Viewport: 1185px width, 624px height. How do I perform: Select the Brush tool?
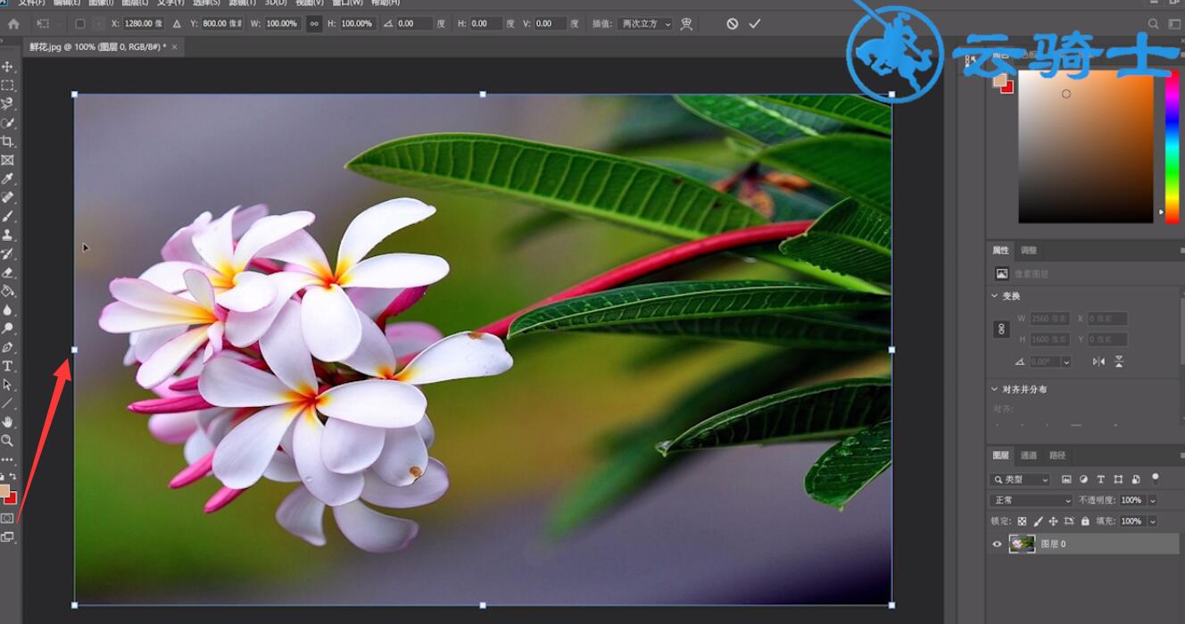pos(7,216)
